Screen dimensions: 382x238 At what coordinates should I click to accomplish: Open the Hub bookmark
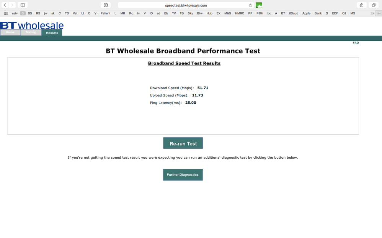point(209,13)
